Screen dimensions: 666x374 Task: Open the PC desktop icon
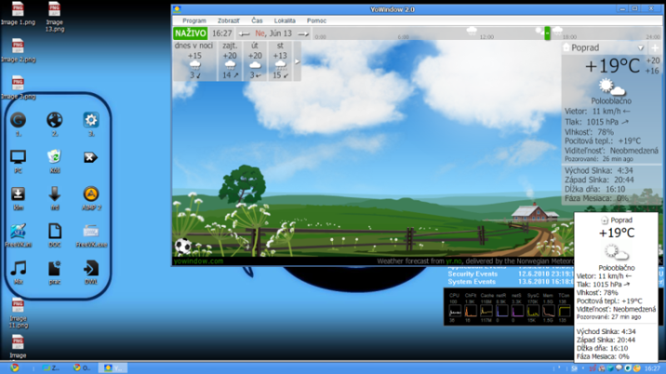click(17, 158)
